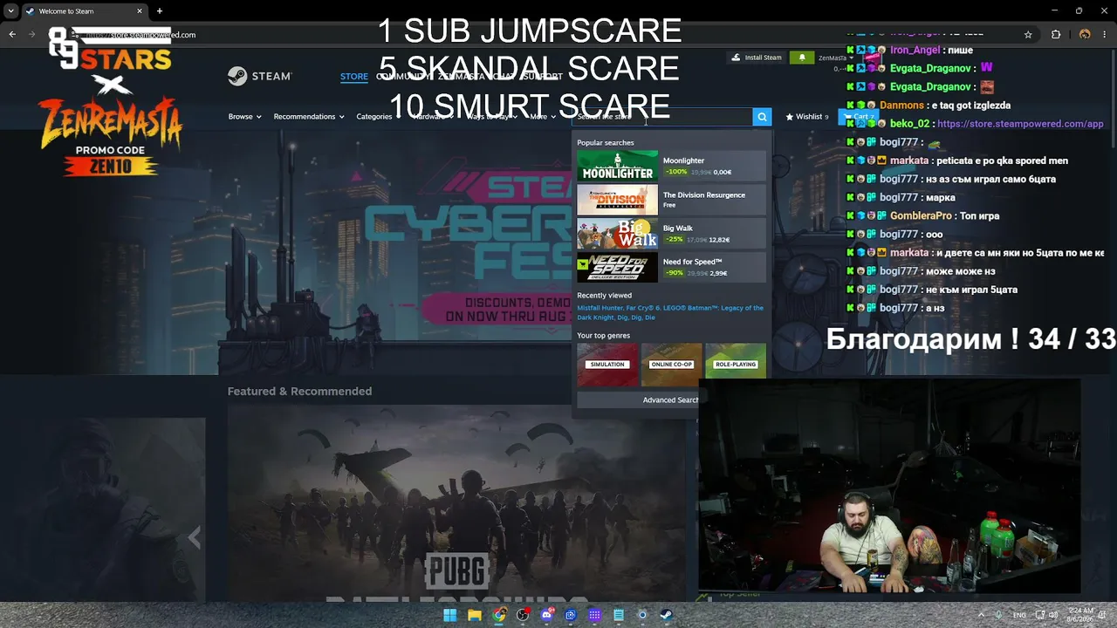The image size is (1117, 628).
Task: Choose the Simulation genre tile
Action: pos(607,365)
